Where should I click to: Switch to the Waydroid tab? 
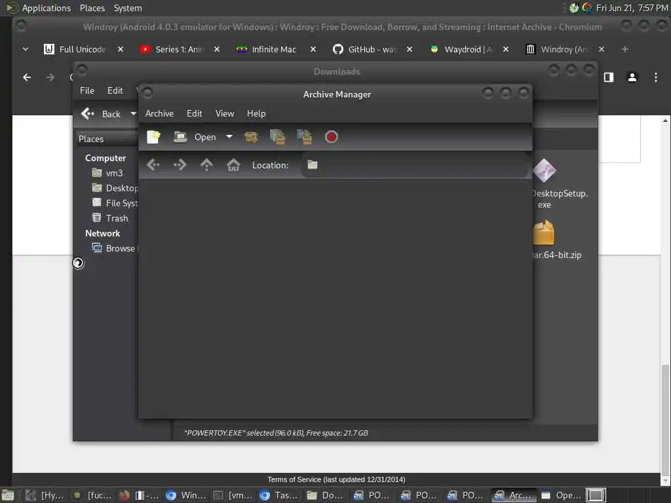point(461,49)
